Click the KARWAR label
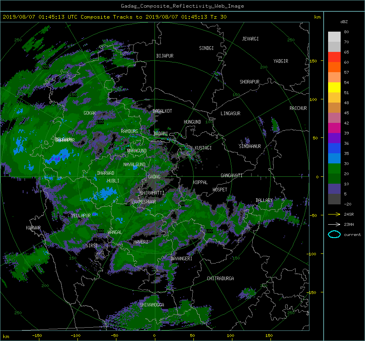This screenshot has width=365, height=341. [33, 228]
